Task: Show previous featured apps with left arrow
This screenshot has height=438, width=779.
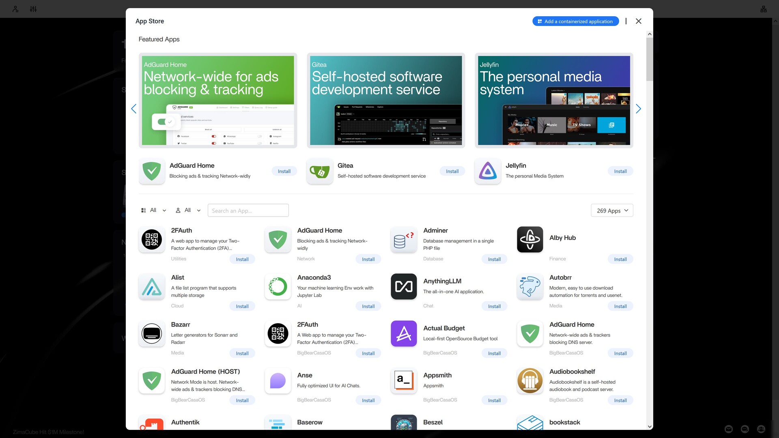Action: [134, 109]
